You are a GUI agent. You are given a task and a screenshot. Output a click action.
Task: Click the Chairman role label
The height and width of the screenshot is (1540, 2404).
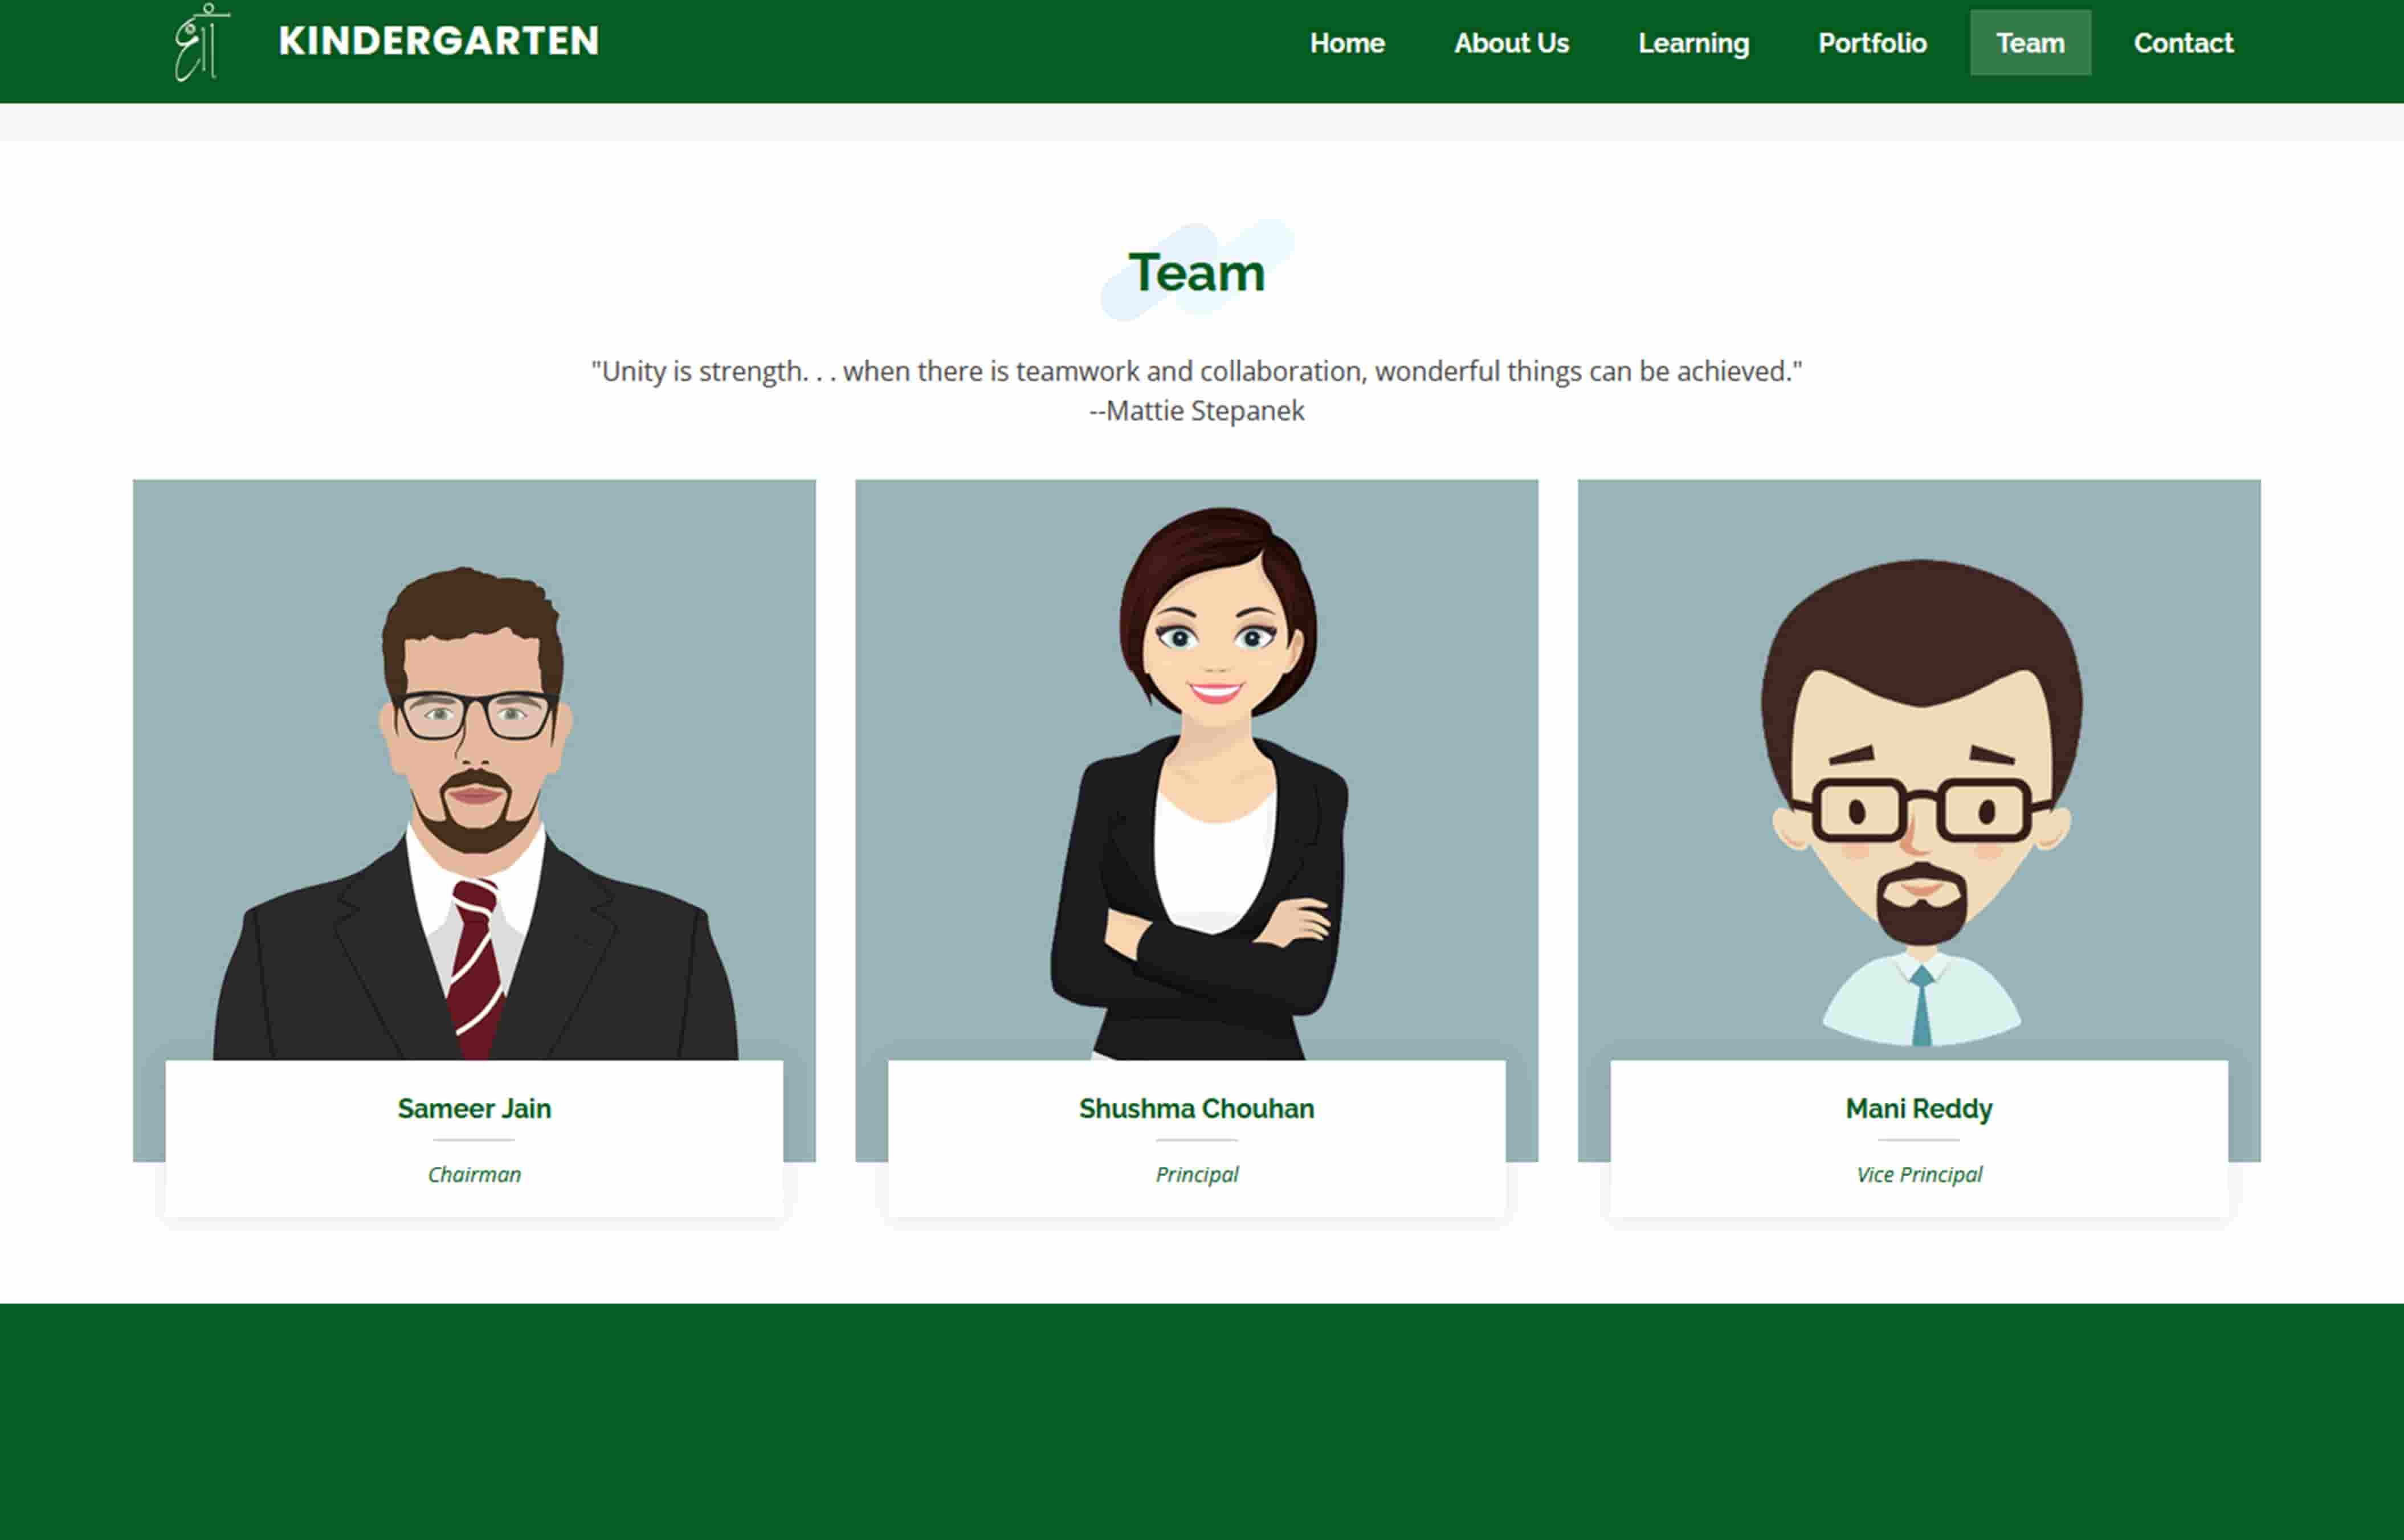point(474,1174)
